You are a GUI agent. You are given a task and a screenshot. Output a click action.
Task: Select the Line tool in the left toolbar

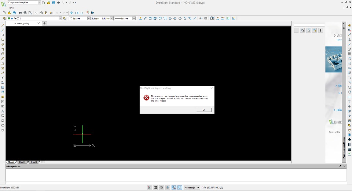click(3, 25)
